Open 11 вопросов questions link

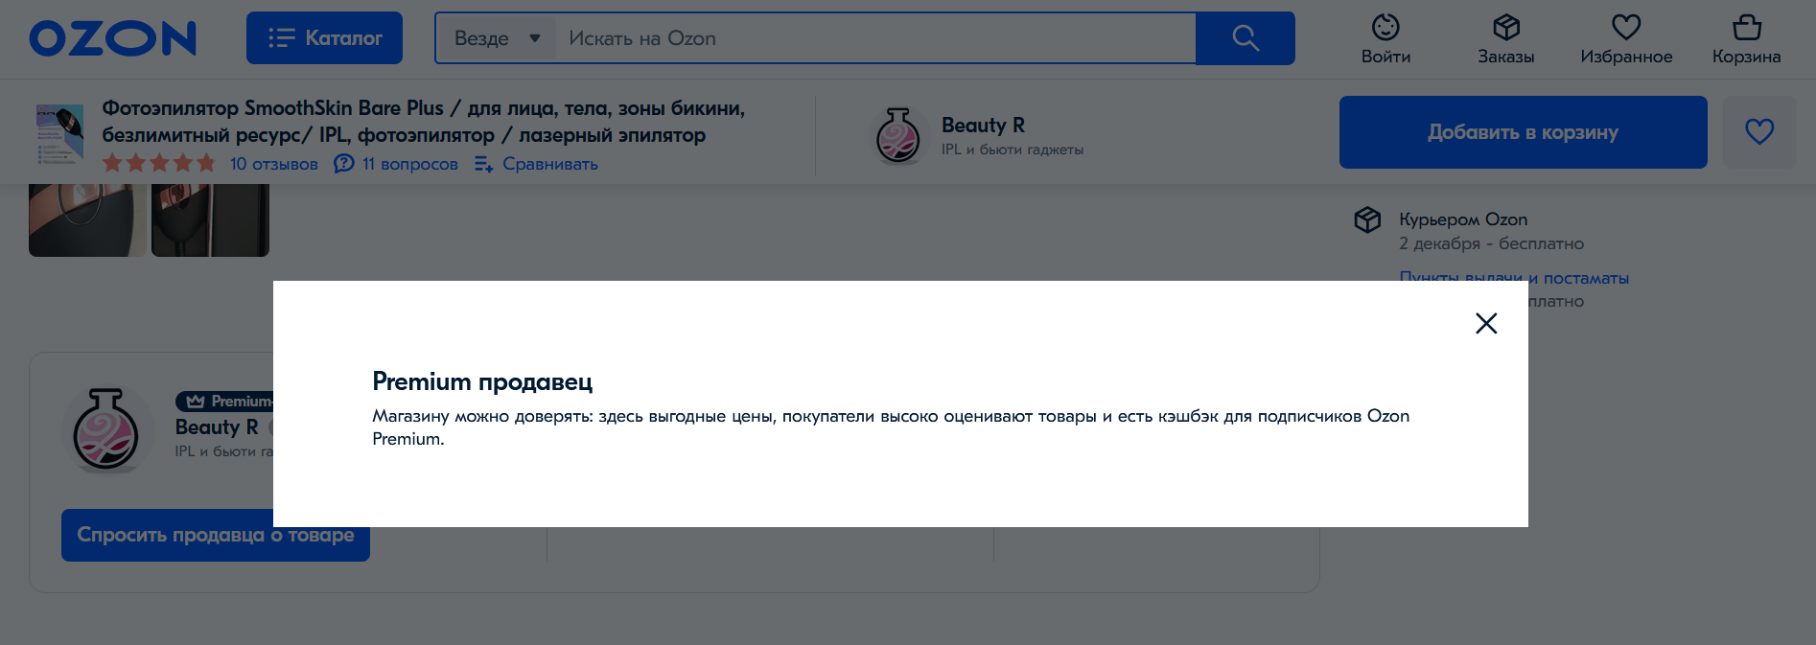pos(396,164)
